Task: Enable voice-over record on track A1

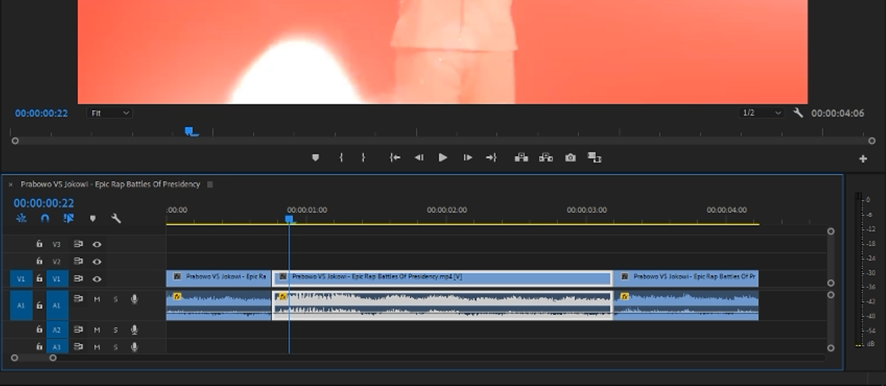Action: pyautogui.click(x=134, y=299)
